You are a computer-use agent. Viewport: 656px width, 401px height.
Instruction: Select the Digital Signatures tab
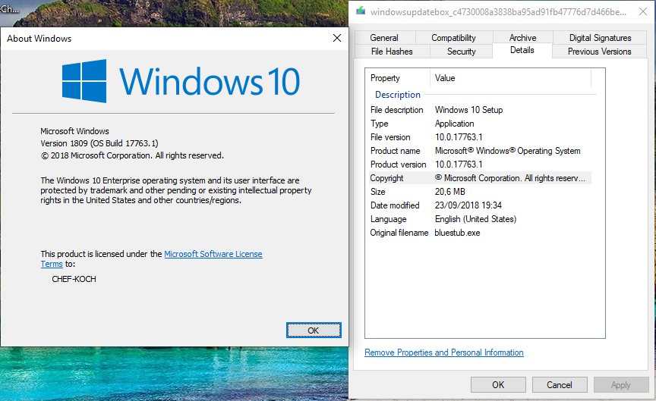600,38
